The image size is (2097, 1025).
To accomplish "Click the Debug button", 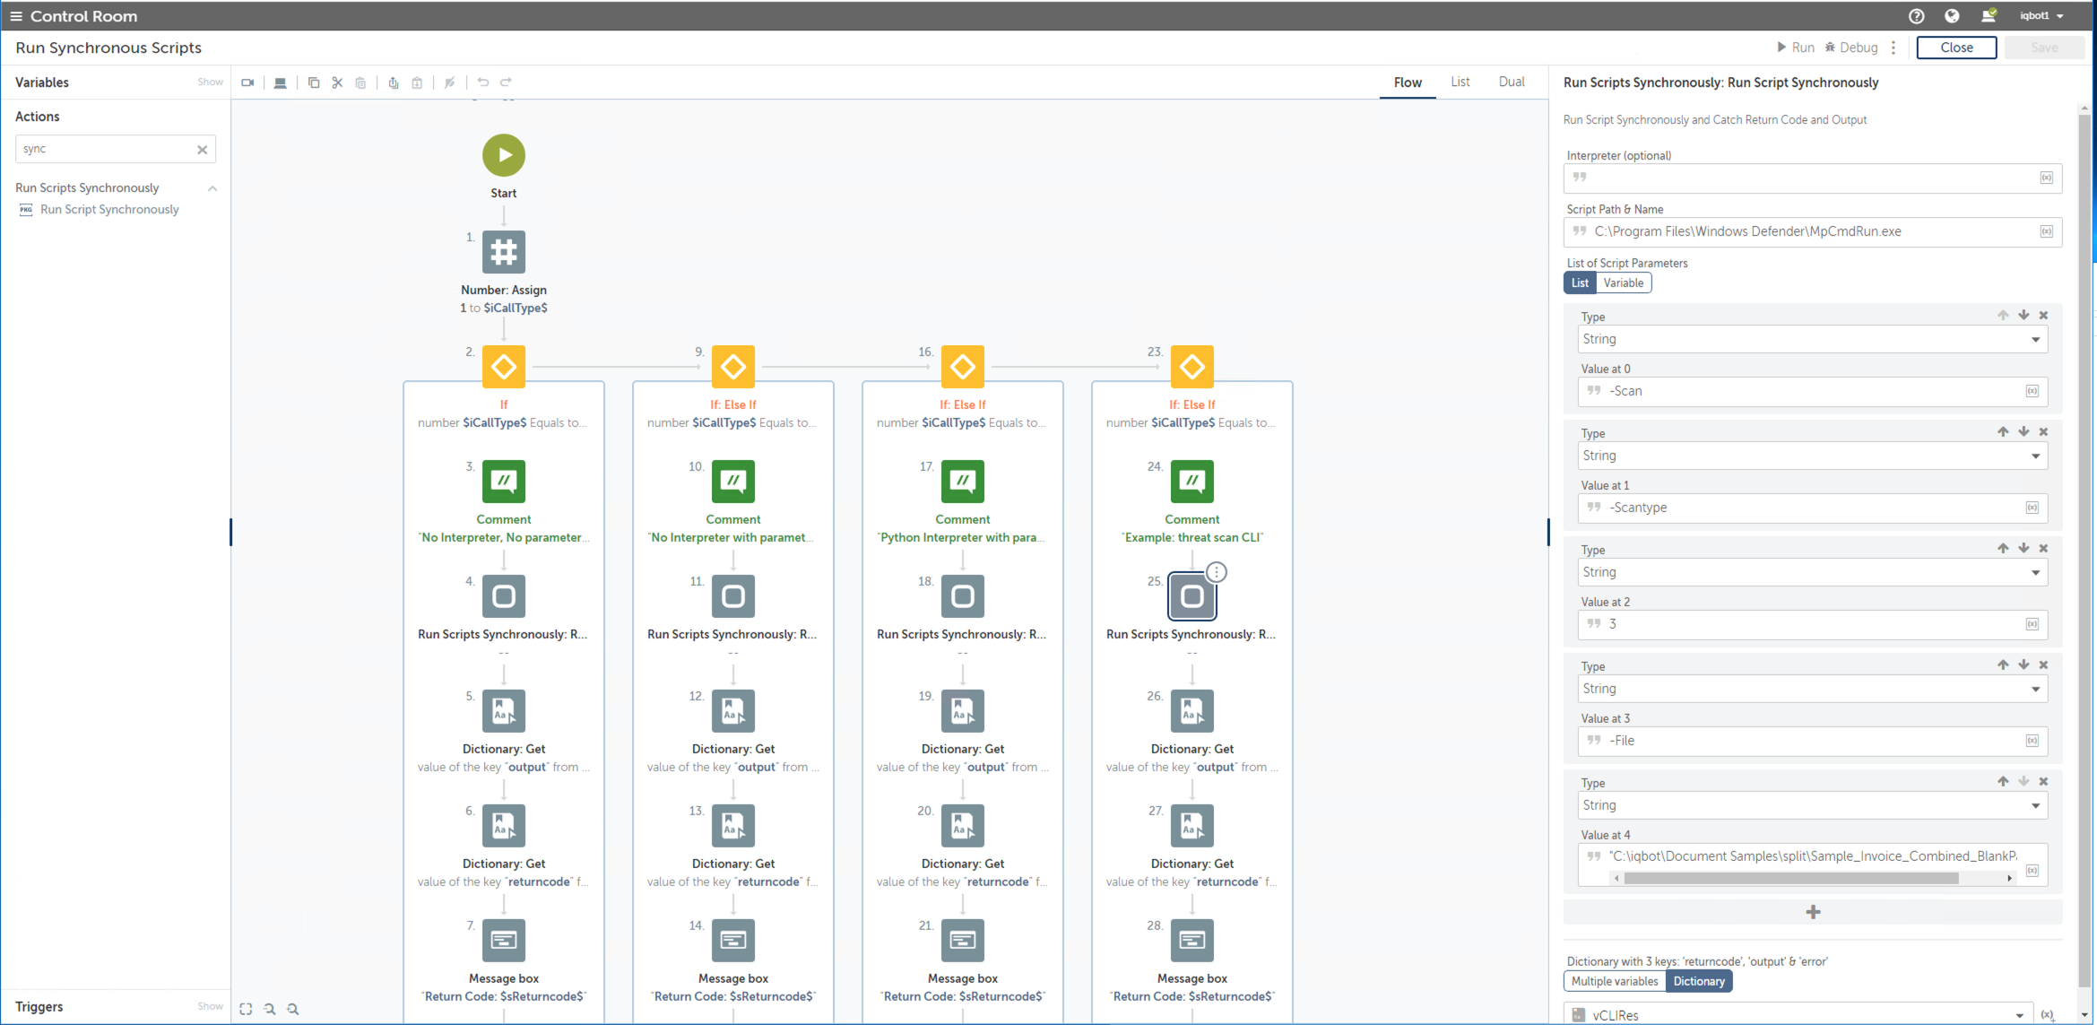I will pos(1850,48).
